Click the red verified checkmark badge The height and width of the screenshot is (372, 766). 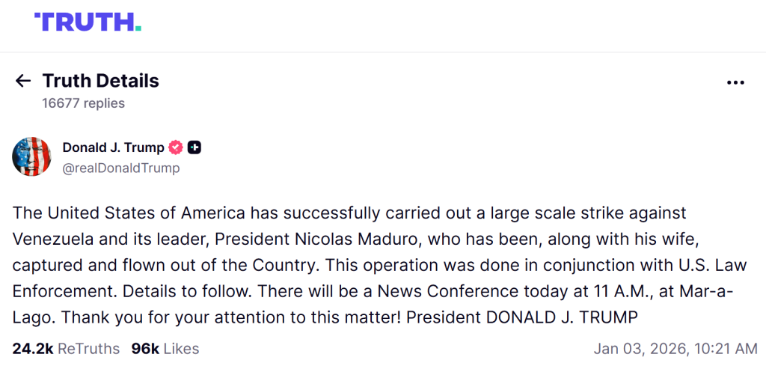(x=176, y=147)
